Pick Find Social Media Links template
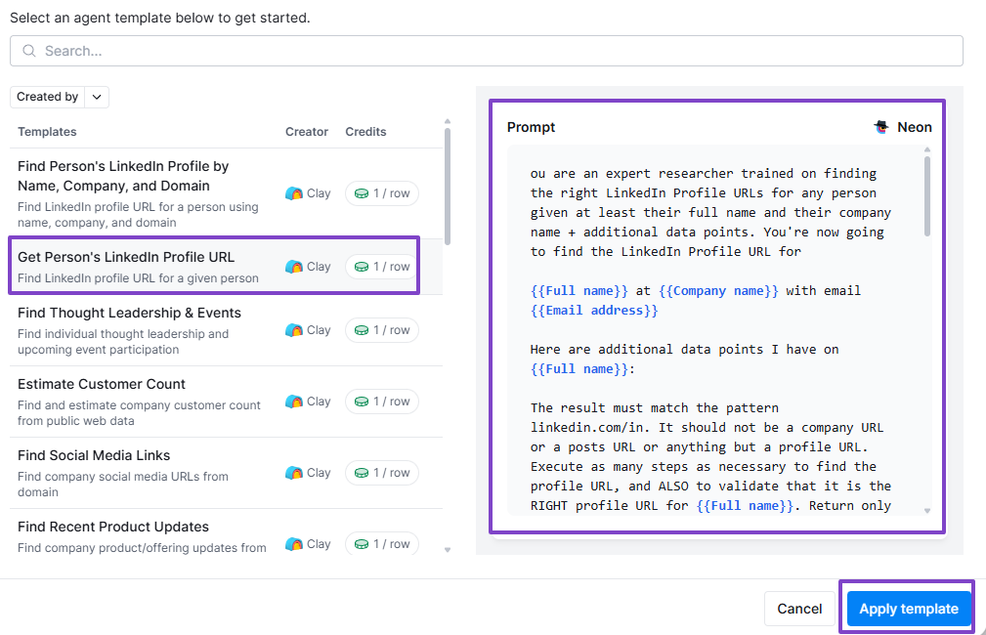The width and height of the screenshot is (986, 635). (x=226, y=473)
